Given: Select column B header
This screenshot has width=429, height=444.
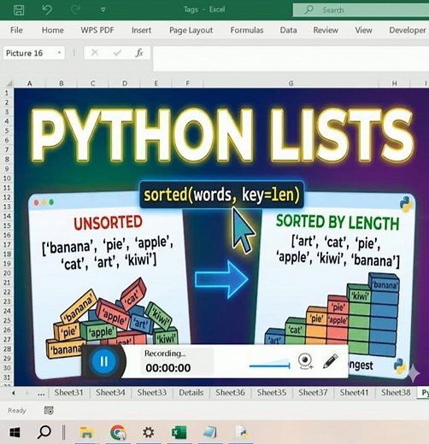Looking at the screenshot, I should [x=62, y=84].
